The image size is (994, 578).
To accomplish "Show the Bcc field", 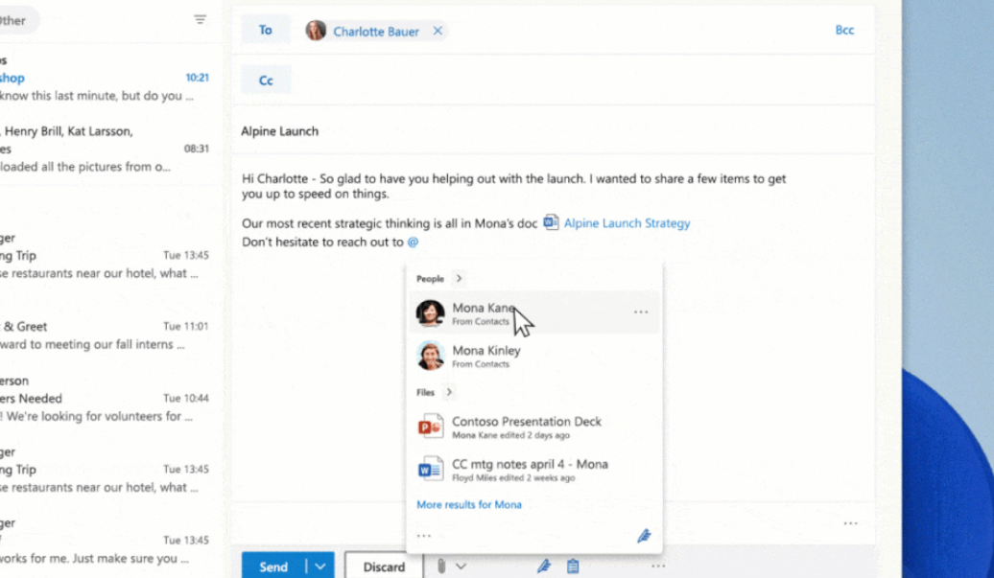I will coord(844,30).
